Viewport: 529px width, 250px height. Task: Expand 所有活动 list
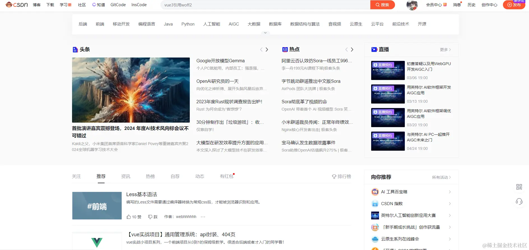click(442, 177)
